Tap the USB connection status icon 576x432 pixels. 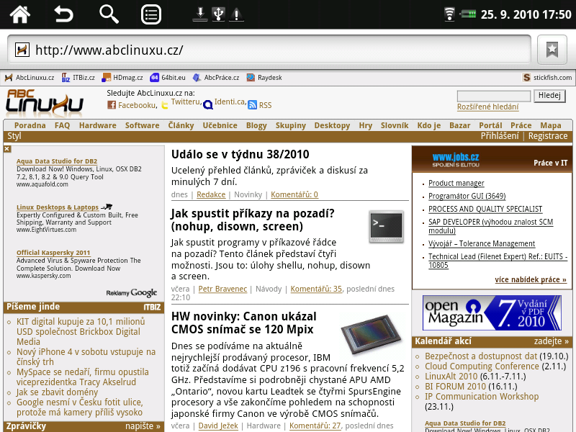(219, 14)
